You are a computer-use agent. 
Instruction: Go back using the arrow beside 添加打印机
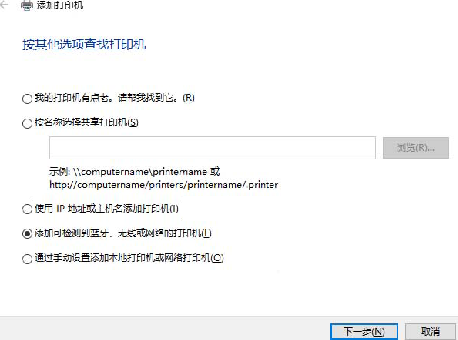(x=4, y=5)
